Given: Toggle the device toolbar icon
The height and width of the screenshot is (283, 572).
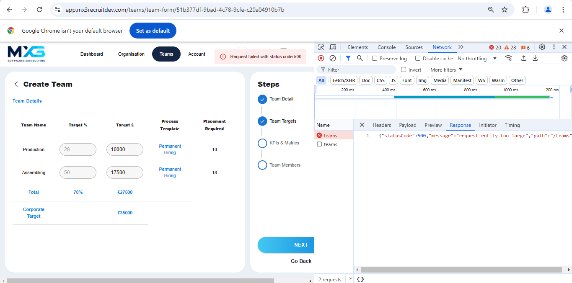Looking at the screenshot, I should [x=333, y=47].
